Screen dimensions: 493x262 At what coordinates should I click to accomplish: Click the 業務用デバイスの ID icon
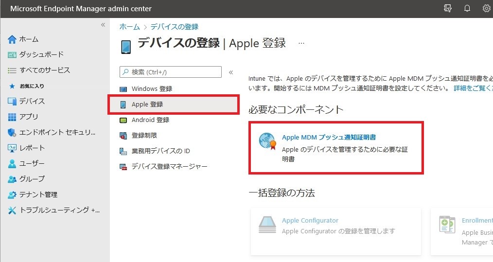(x=123, y=151)
